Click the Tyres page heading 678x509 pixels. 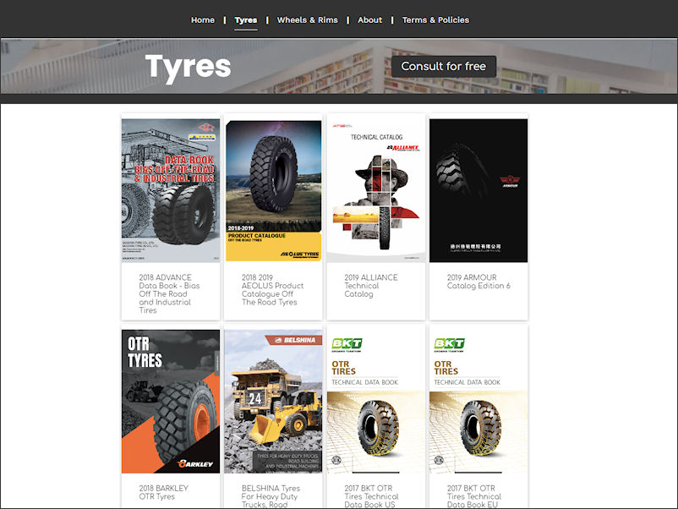tap(188, 67)
